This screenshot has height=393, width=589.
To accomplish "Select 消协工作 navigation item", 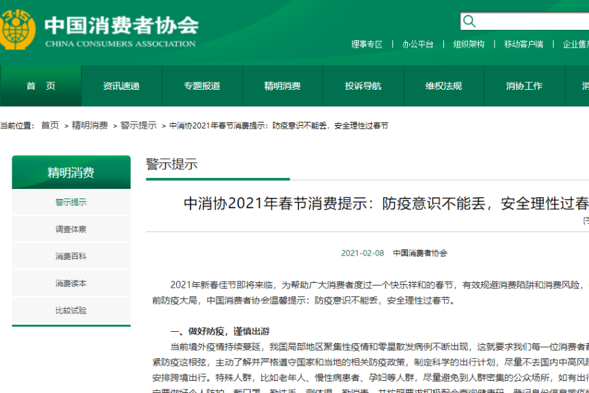I will pos(524,86).
